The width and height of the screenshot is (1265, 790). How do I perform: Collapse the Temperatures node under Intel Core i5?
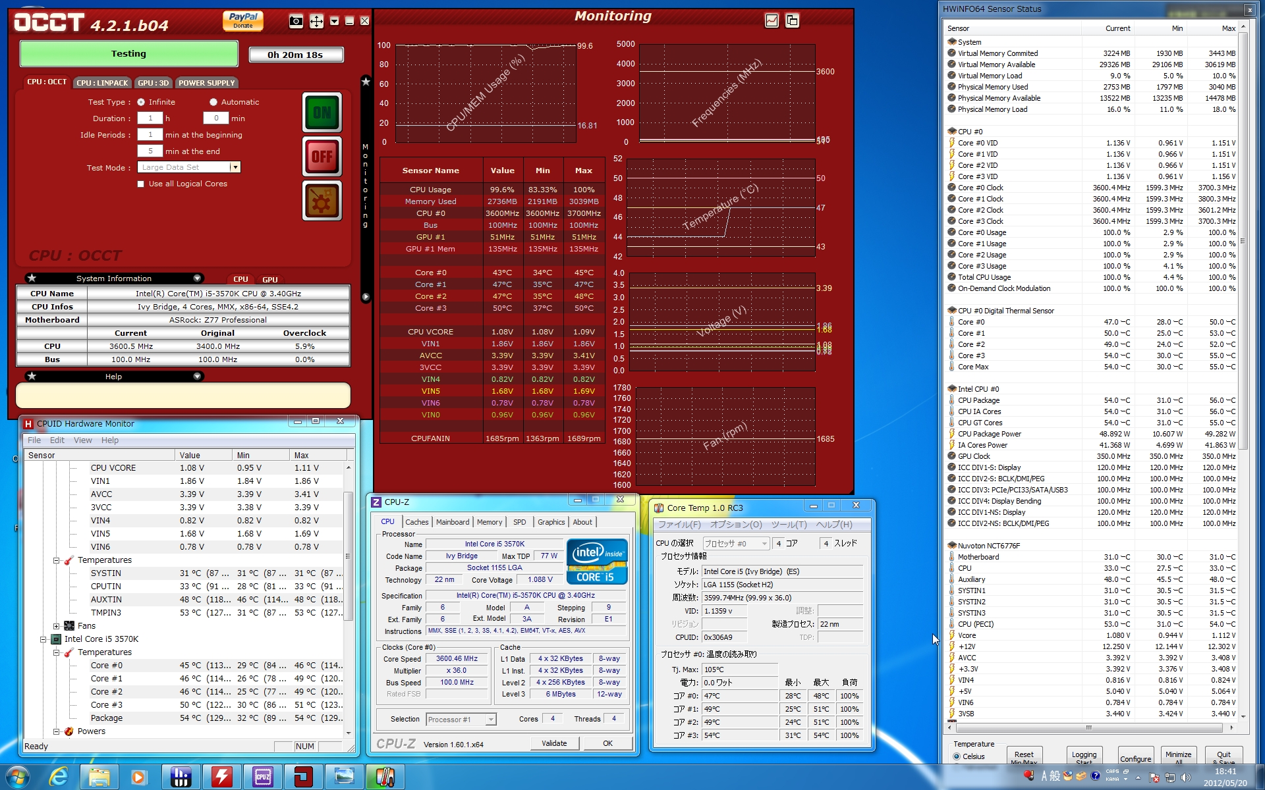[x=57, y=652]
